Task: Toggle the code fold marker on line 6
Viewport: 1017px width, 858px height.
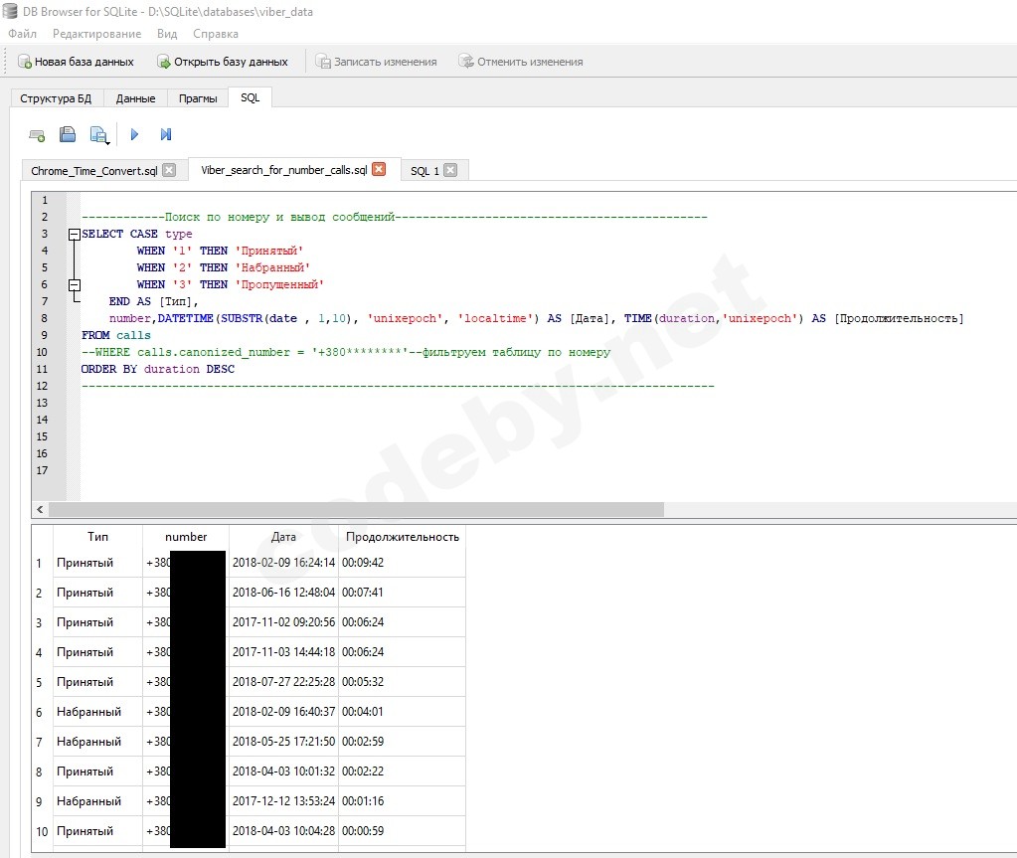Action: 75,284
